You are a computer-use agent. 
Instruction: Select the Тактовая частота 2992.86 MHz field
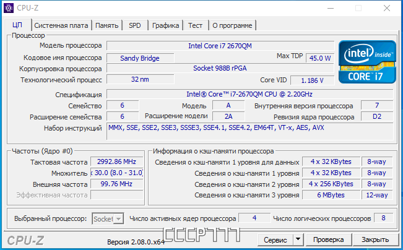click(117, 162)
